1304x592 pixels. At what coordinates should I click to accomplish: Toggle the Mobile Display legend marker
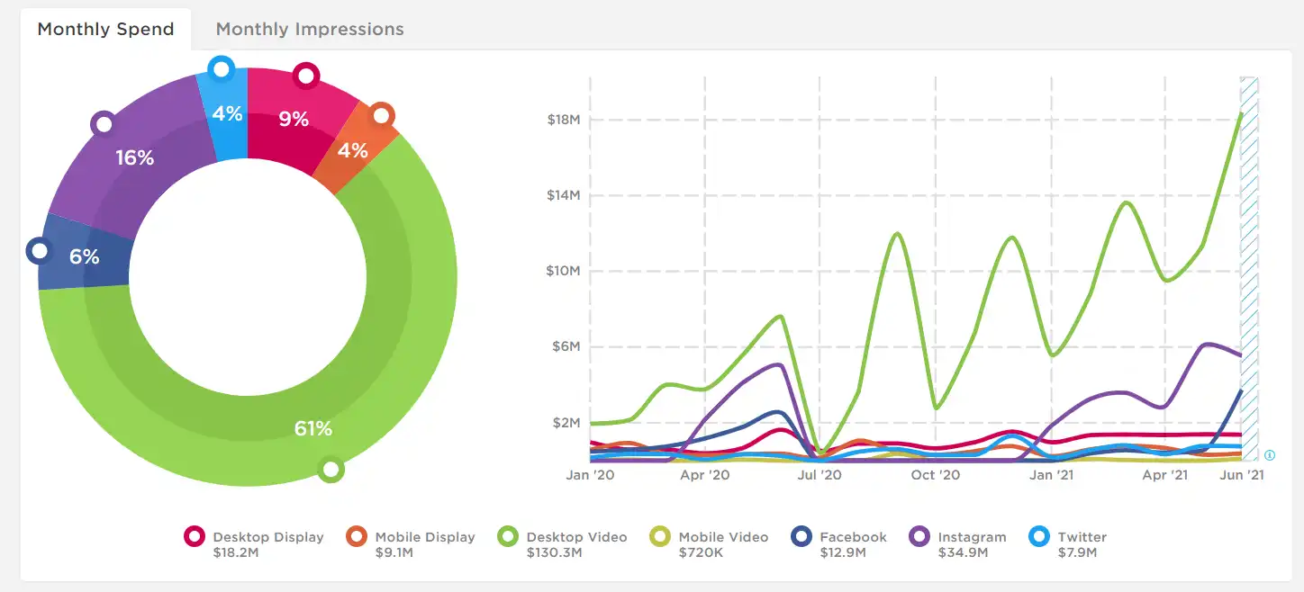358,537
